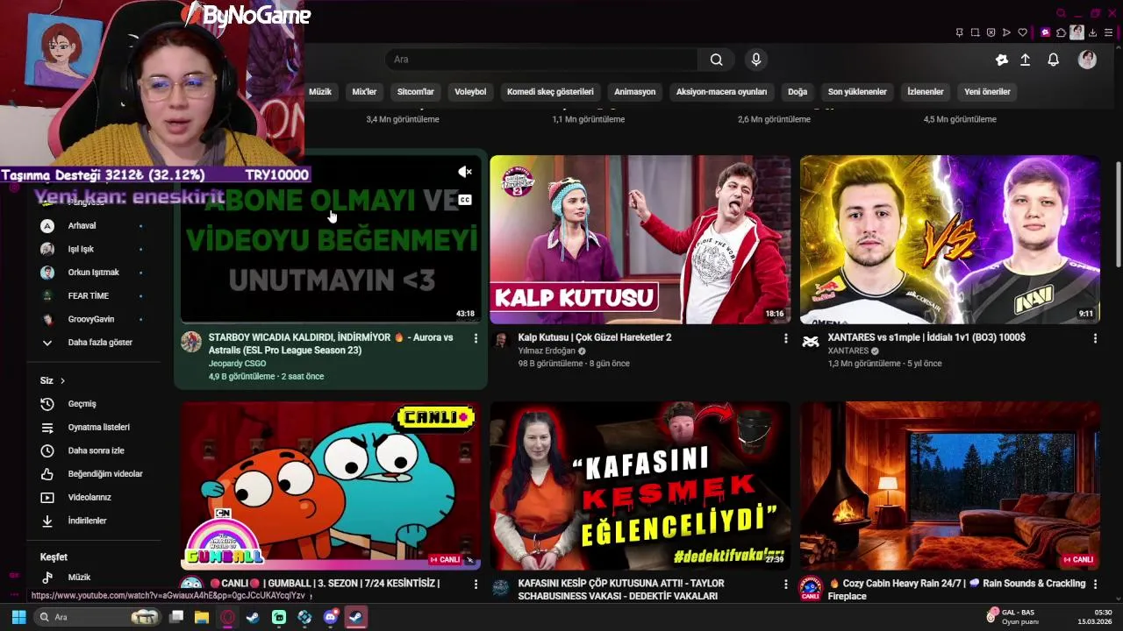Screen dimensions: 1123x631
Task: Open File Explorer from taskbar
Action: pos(202,617)
